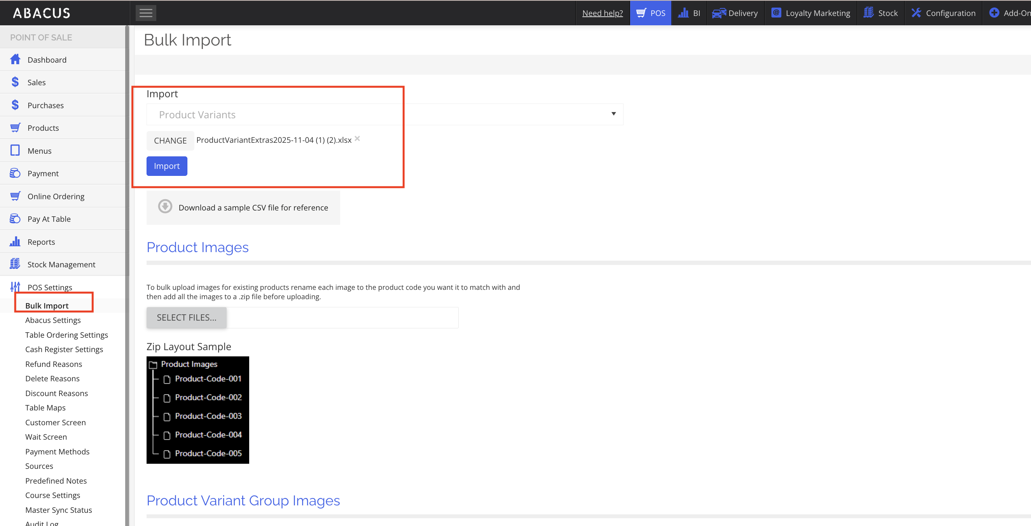Click the Reports bar chart icon

click(15, 242)
